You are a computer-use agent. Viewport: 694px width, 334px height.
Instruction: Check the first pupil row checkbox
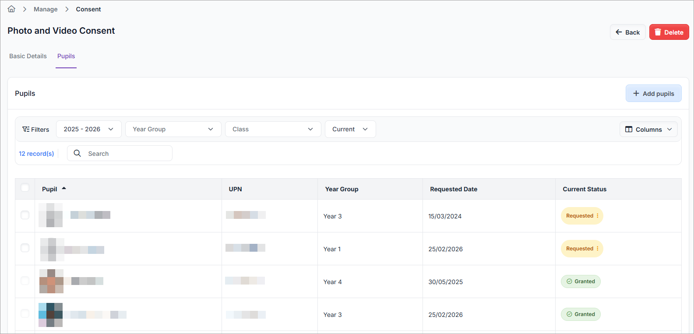pos(25,215)
